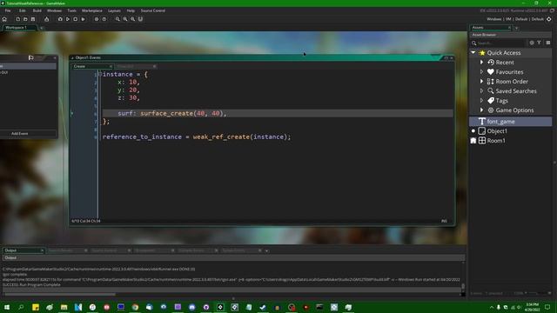Open Chrome from the taskbar

135,307
